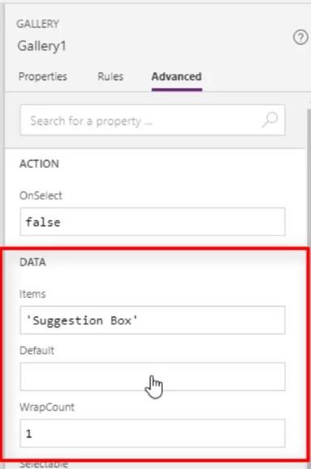Click the Items field with 'Suggestion Box'
The width and height of the screenshot is (311, 469).
click(152, 320)
